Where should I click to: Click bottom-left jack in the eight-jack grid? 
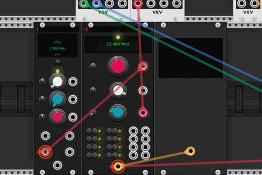click(x=133, y=155)
